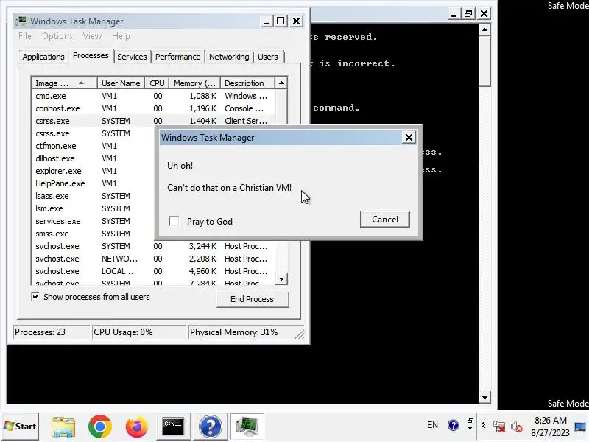
Task: Minimize the Windows Task Manager window
Action: coord(266,21)
